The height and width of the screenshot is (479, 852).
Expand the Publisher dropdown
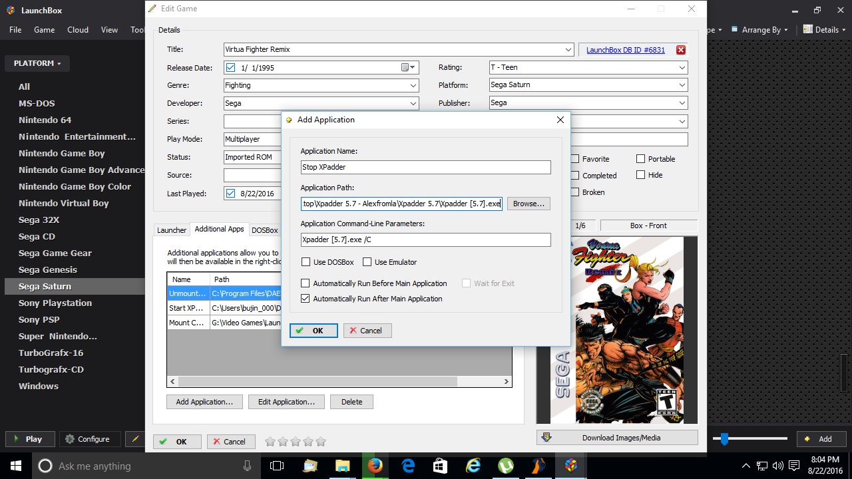(x=682, y=102)
